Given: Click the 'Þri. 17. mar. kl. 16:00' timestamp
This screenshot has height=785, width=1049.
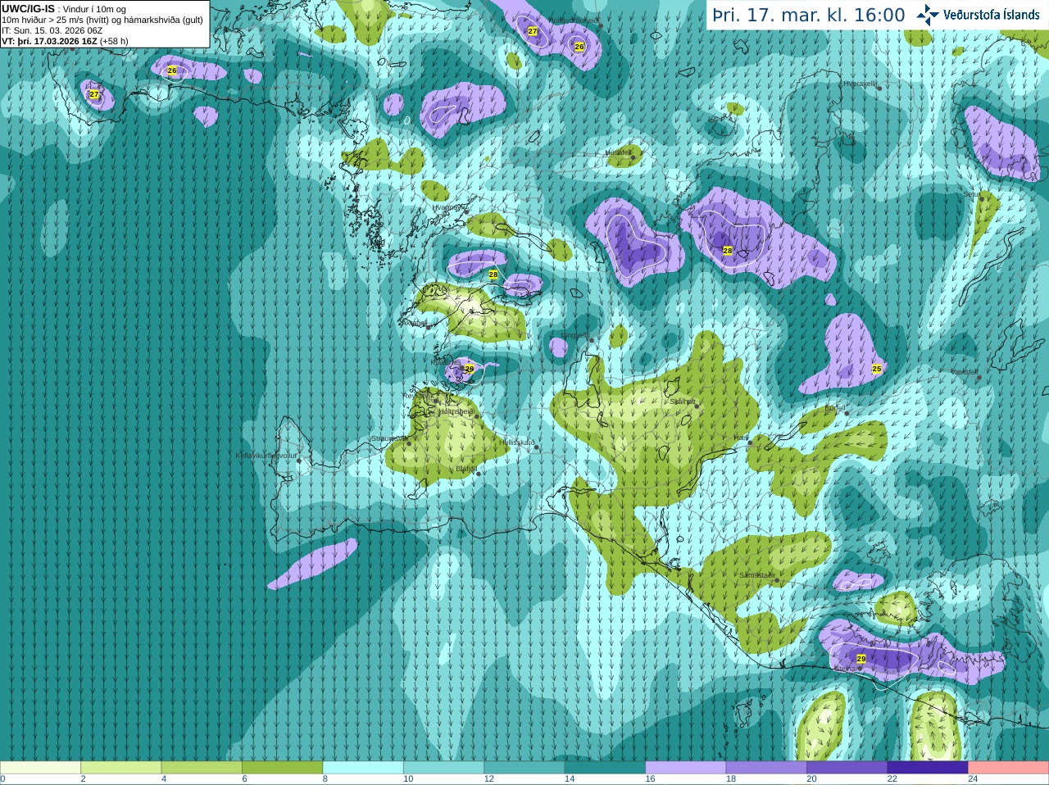Looking at the screenshot, I should (809, 15).
